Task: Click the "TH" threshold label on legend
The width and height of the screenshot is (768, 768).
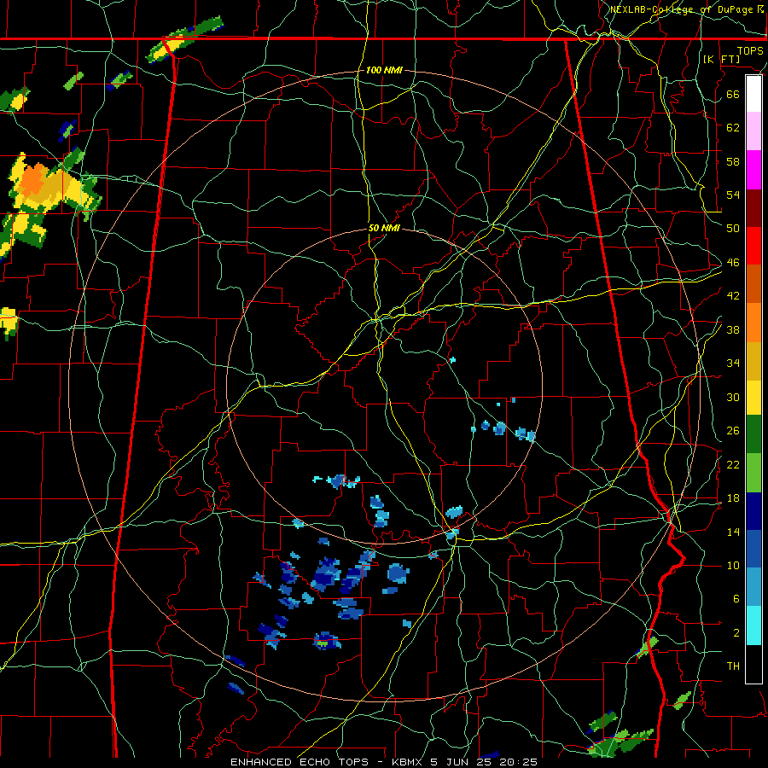Action: [x=733, y=666]
